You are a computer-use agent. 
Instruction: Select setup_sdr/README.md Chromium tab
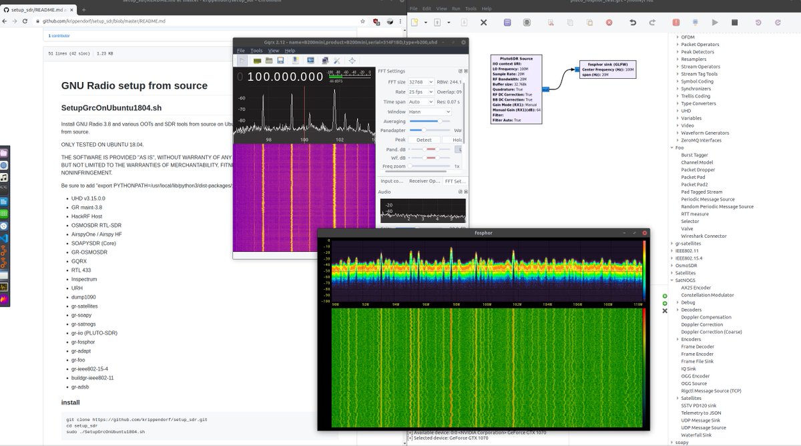coord(37,9)
